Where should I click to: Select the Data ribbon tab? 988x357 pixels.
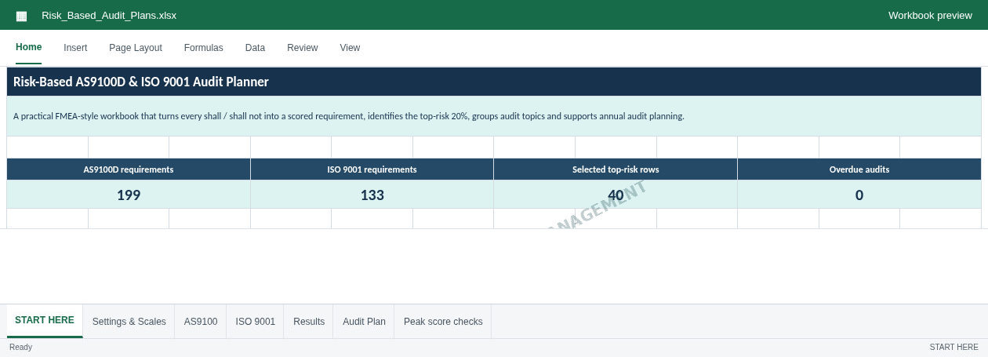(x=255, y=48)
